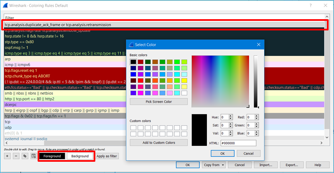This screenshot has width=334, height=173.
Task: Decrease Sat value with down arrow
Action: tap(230, 127)
